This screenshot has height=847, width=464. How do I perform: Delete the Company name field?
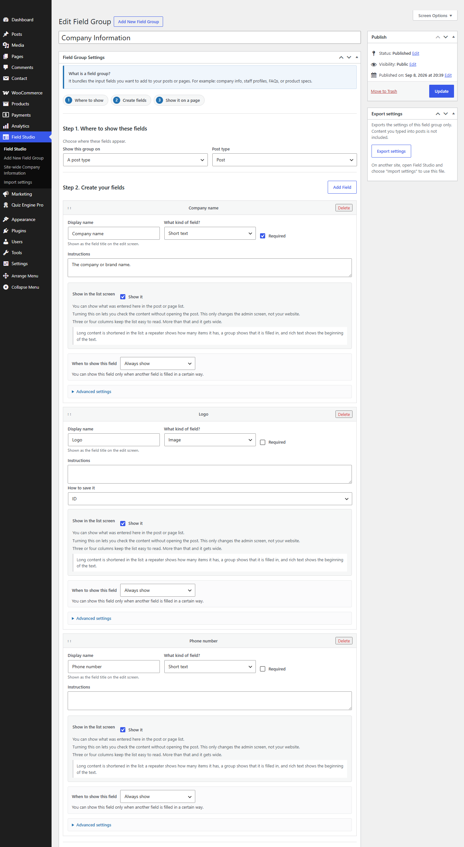click(x=343, y=208)
